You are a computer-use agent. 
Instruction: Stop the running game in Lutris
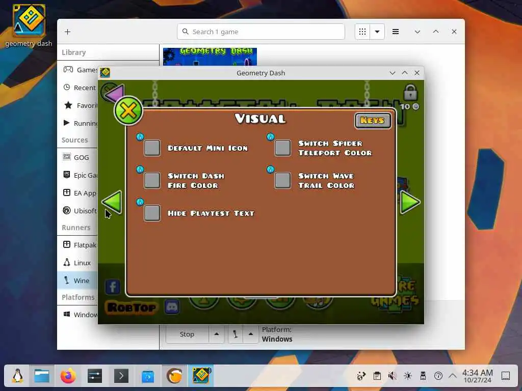pos(187,334)
